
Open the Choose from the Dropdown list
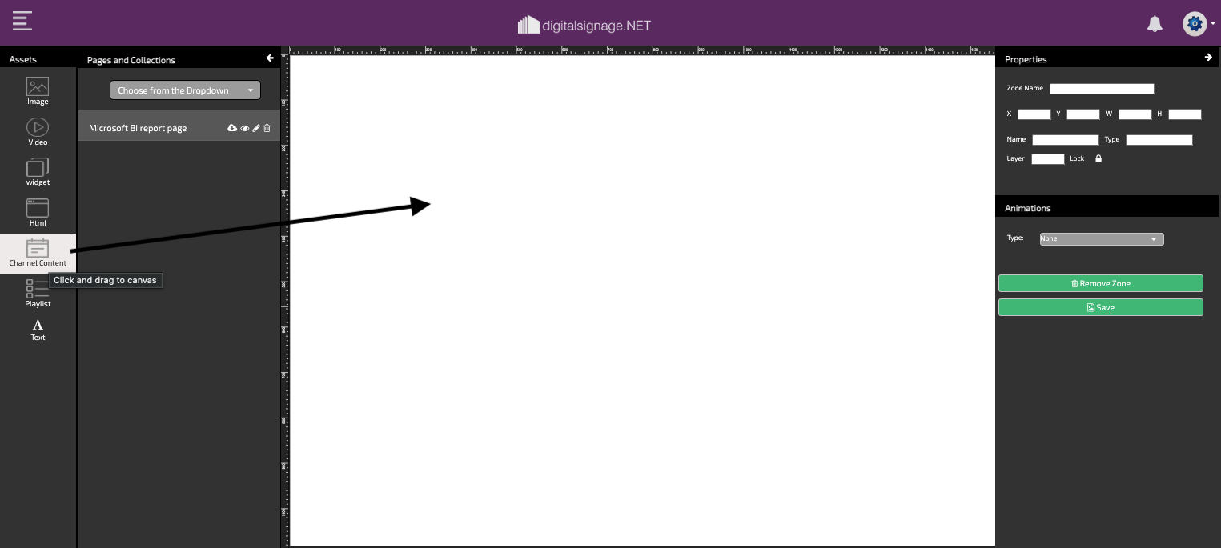click(185, 90)
